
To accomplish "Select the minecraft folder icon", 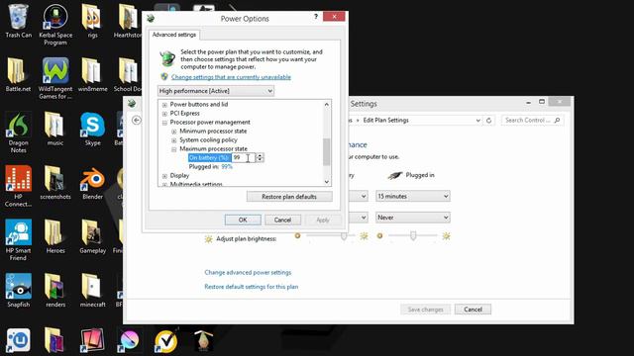I will pos(92,290).
